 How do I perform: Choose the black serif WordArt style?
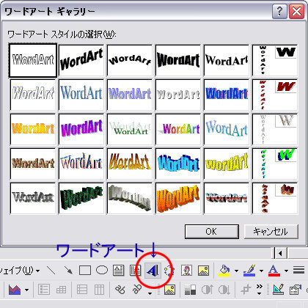click(x=227, y=60)
